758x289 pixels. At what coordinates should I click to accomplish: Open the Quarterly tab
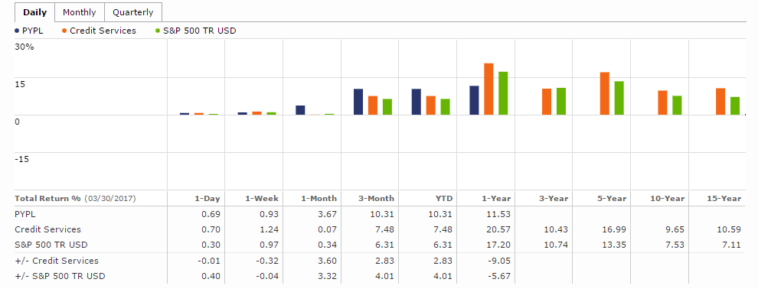133,12
